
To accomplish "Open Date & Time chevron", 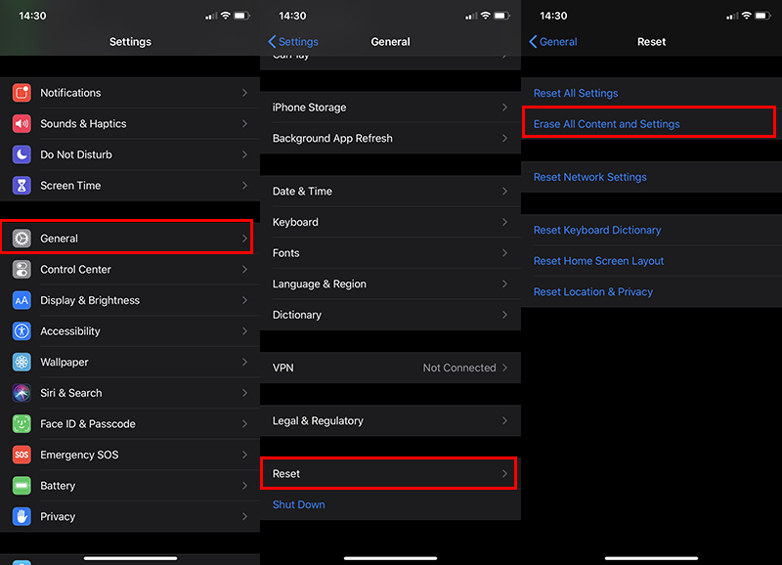I will pyautogui.click(x=504, y=191).
